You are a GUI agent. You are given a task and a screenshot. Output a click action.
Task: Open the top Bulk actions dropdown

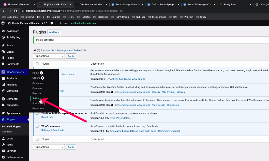click(49, 56)
